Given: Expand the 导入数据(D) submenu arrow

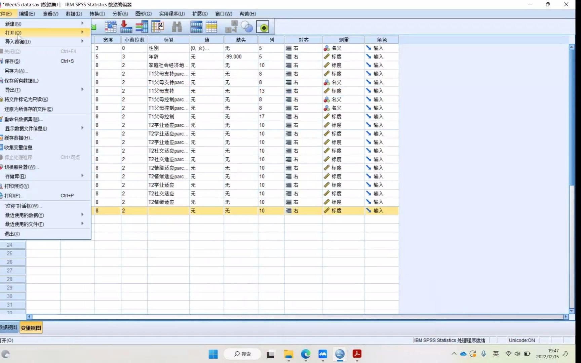Looking at the screenshot, I should click(x=82, y=41).
